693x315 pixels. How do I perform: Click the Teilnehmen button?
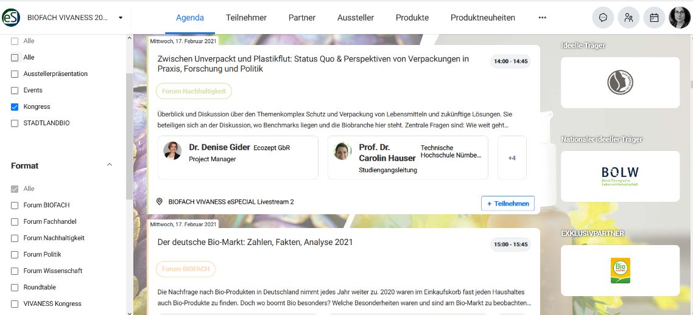(x=507, y=204)
